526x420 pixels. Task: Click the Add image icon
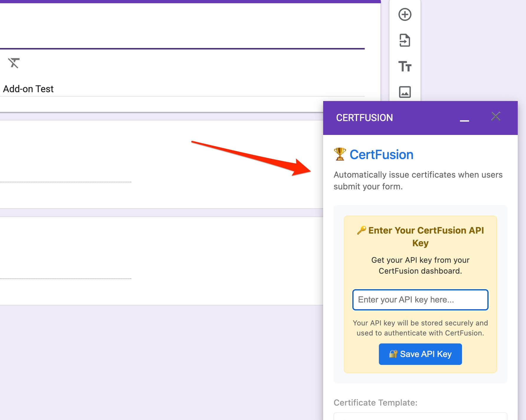pyautogui.click(x=405, y=92)
